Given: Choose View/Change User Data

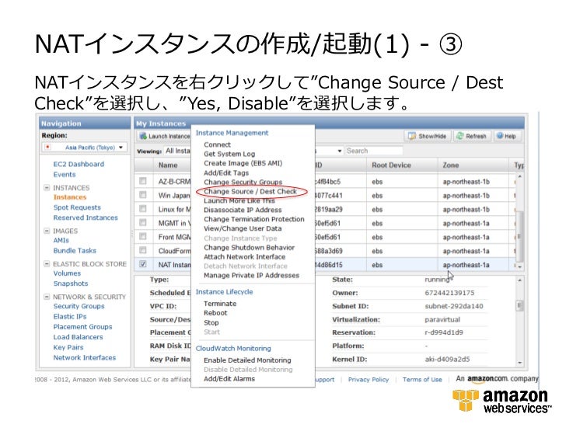Looking at the screenshot, I should click(243, 228).
